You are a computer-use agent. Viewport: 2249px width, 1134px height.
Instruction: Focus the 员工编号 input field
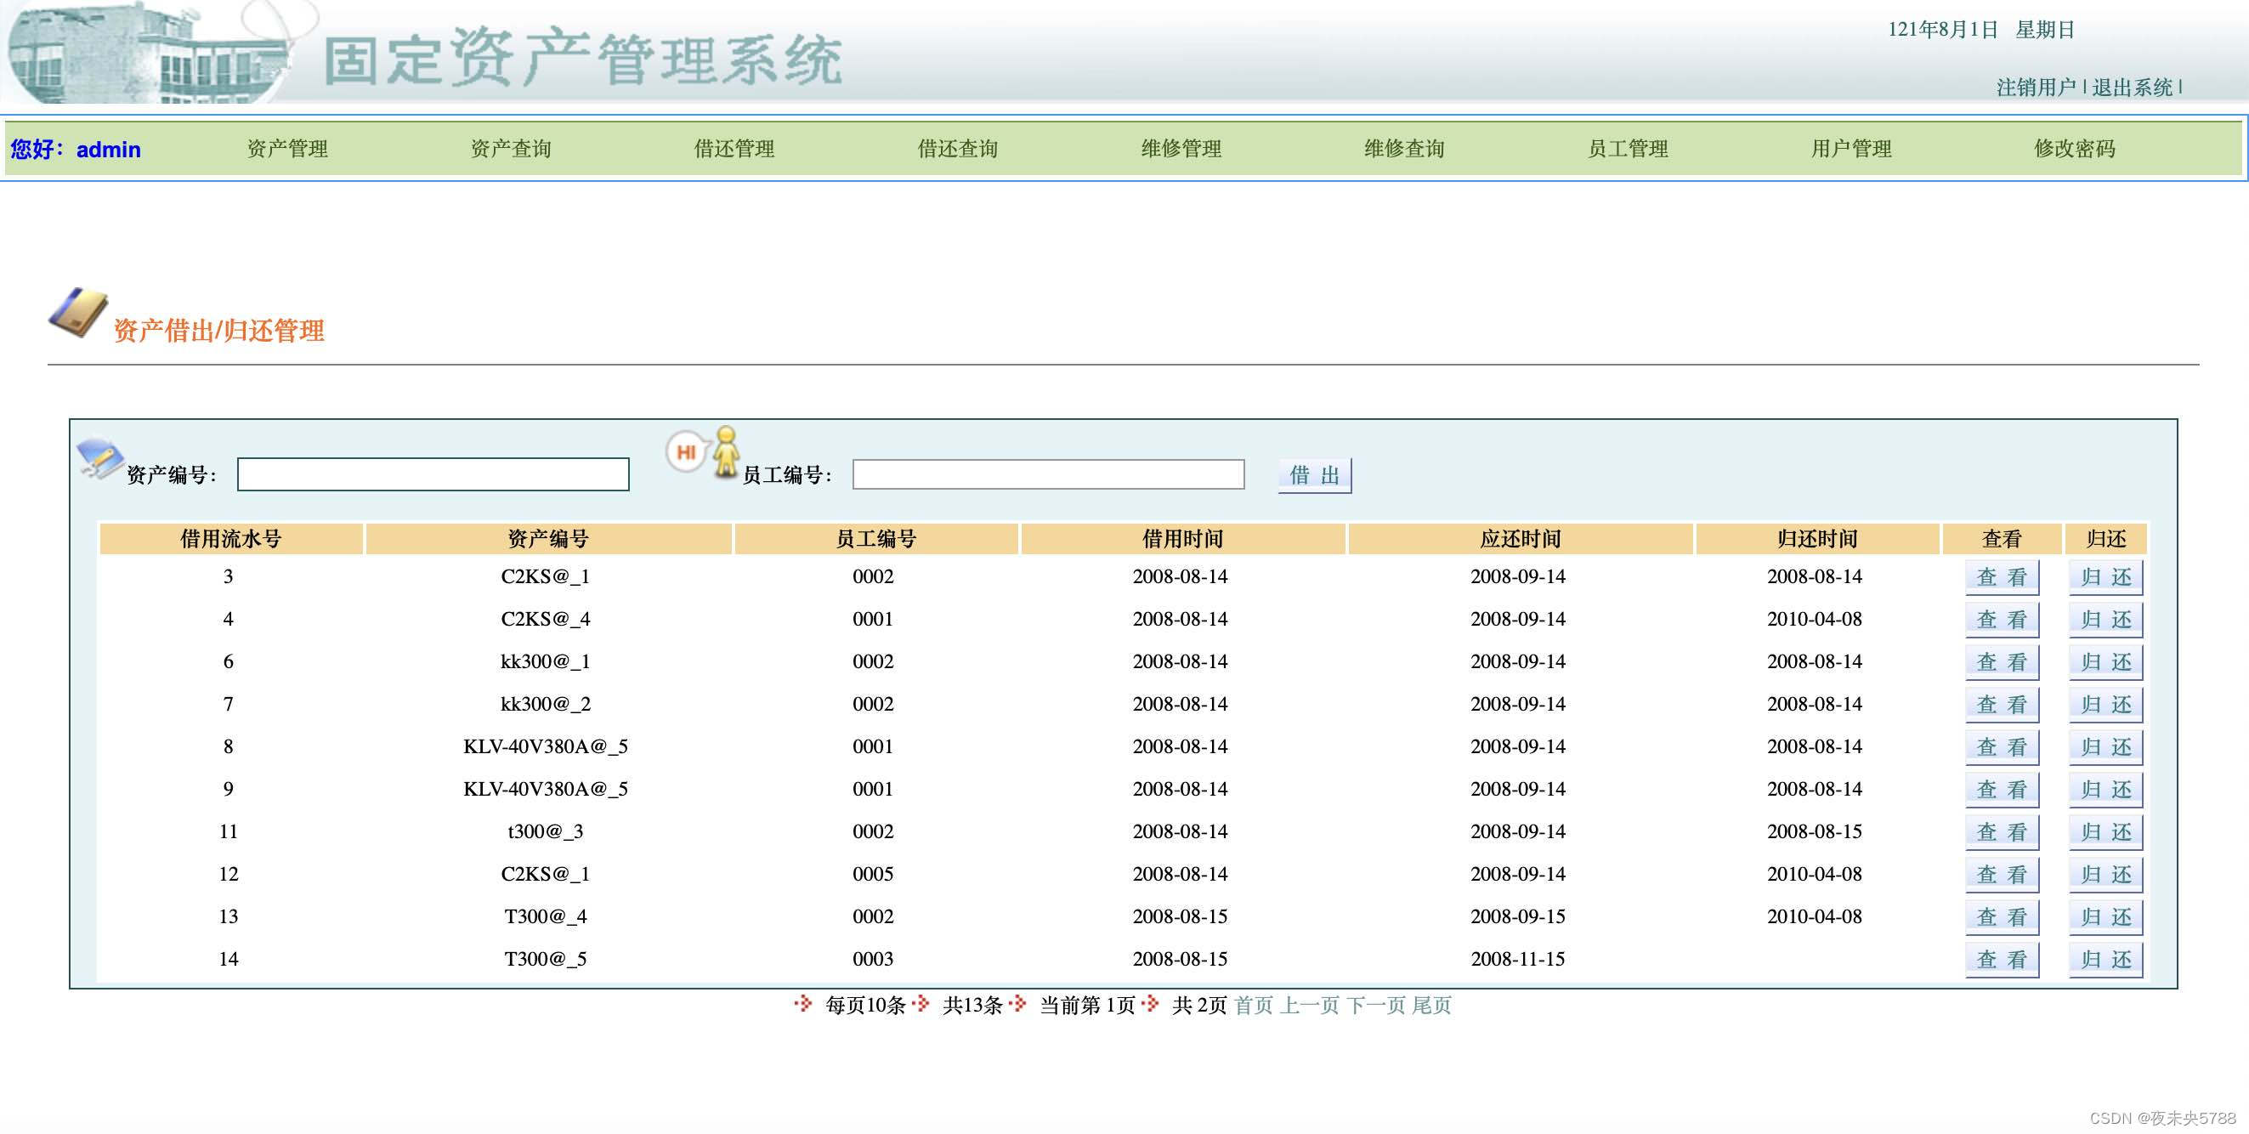pyautogui.click(x=1048, y=474)
